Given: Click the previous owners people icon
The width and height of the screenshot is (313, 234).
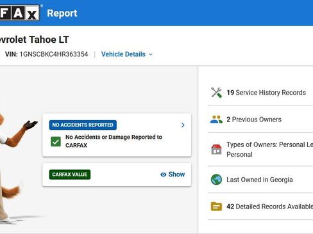Looking at the screenshot, I should pos(216,120).
